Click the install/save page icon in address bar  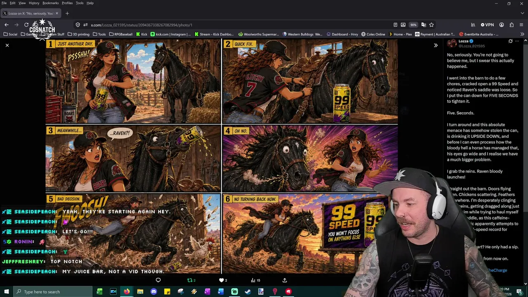pos(403,25)
